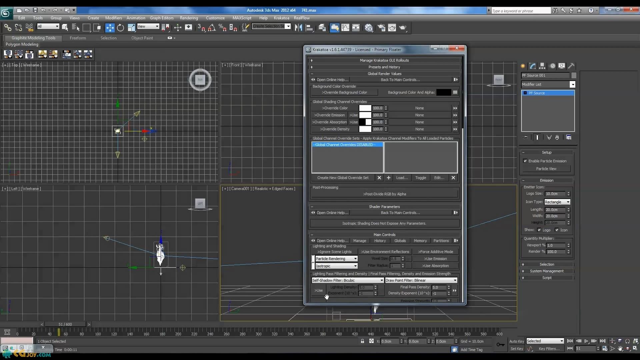Click the Load... button in Krakatoa
This screenshot has height=360, width=640.
point(402,178)
